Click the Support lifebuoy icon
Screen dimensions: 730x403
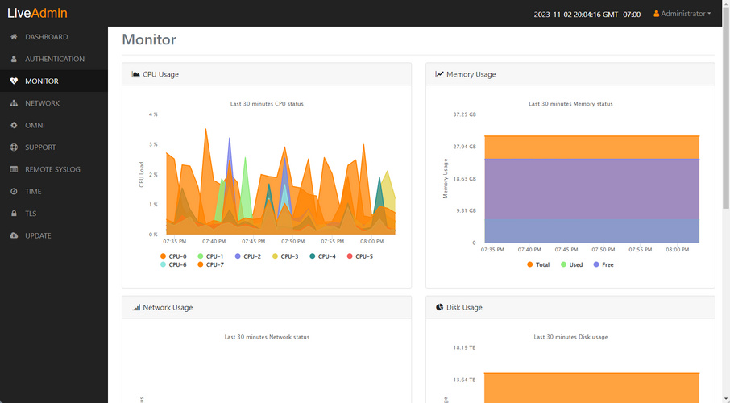pos(14,147)
